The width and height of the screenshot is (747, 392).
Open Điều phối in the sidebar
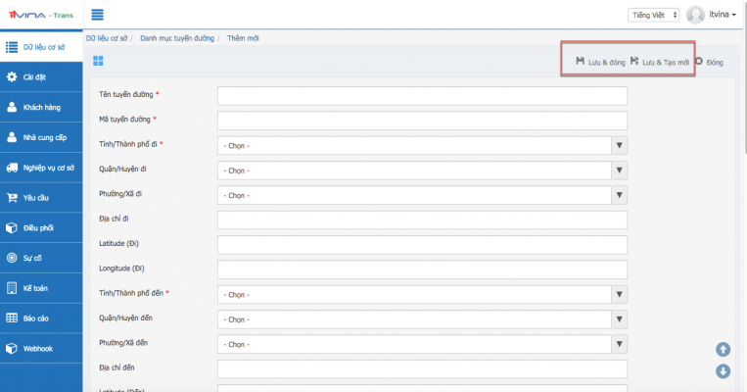tap(41, 227)
